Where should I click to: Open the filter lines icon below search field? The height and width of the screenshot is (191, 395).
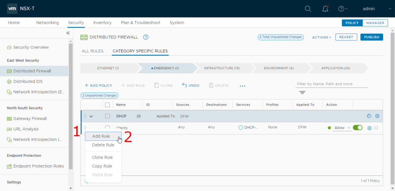[x=302, y=92]
